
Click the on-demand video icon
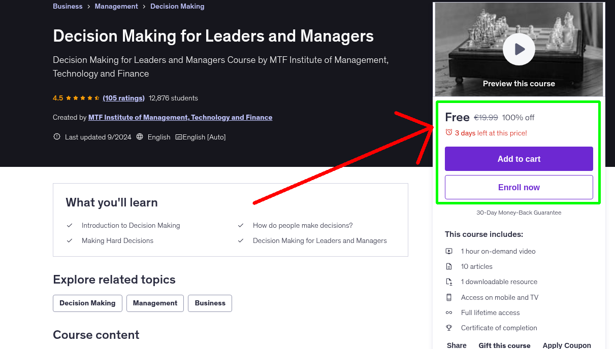click(x=449, y=251)
